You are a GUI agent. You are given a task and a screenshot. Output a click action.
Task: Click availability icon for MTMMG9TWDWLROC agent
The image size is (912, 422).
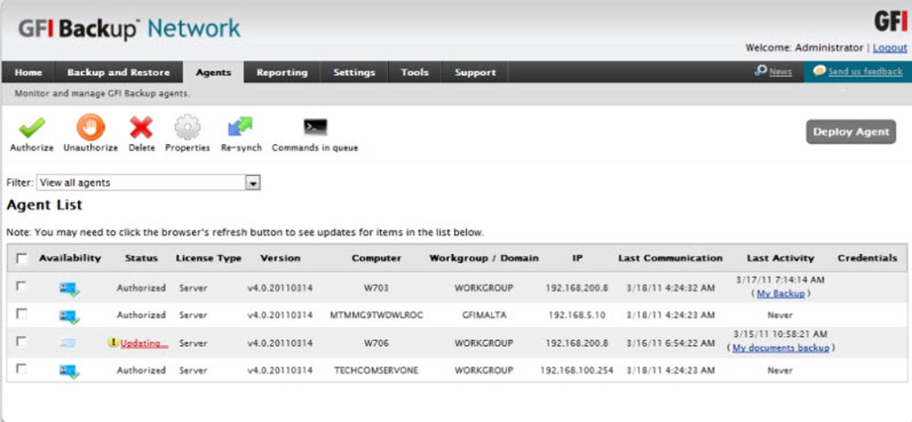point(69,316)
